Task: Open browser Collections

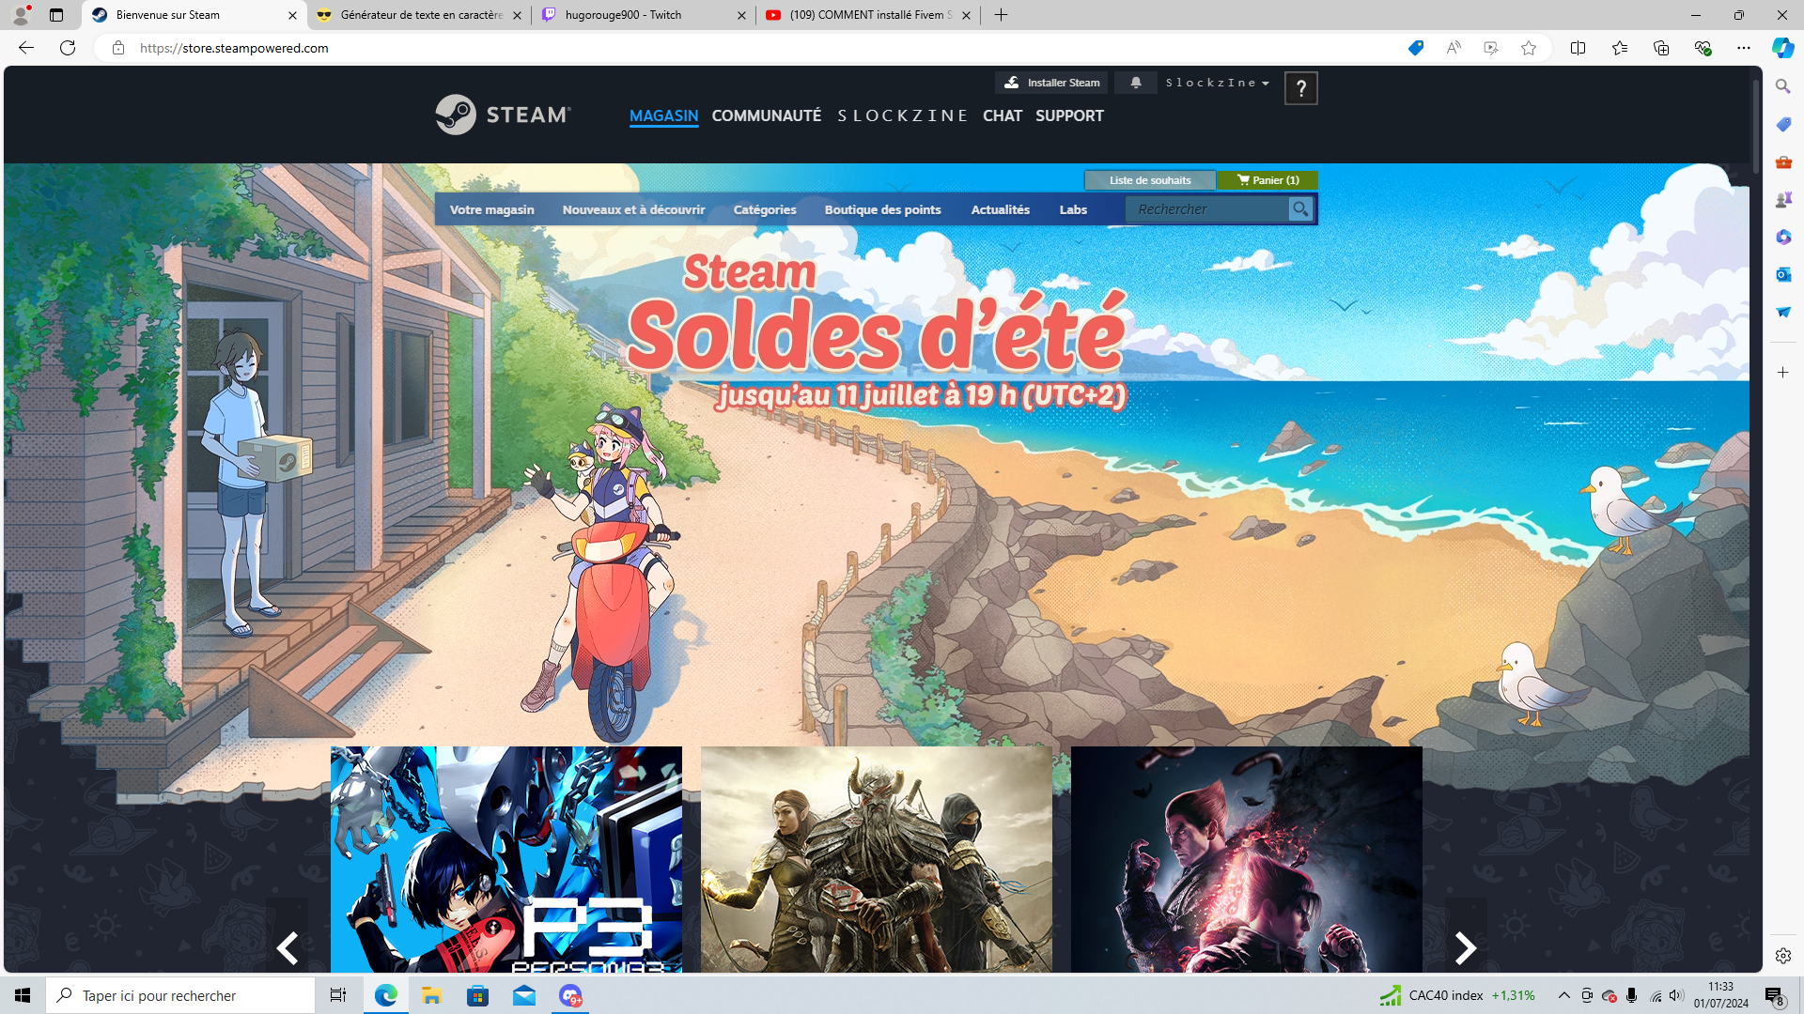Action: 1661,48
